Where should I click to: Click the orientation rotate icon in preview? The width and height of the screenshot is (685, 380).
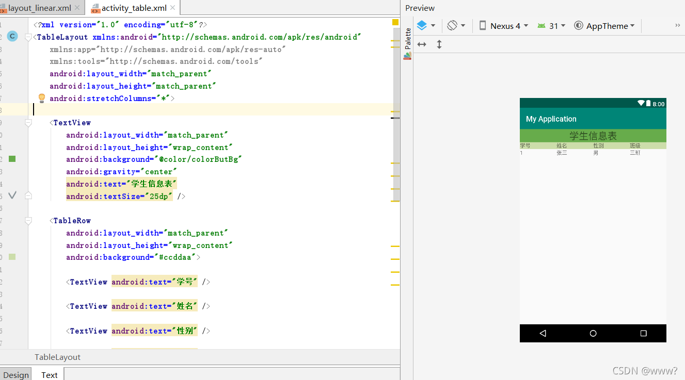pos(452,25)
